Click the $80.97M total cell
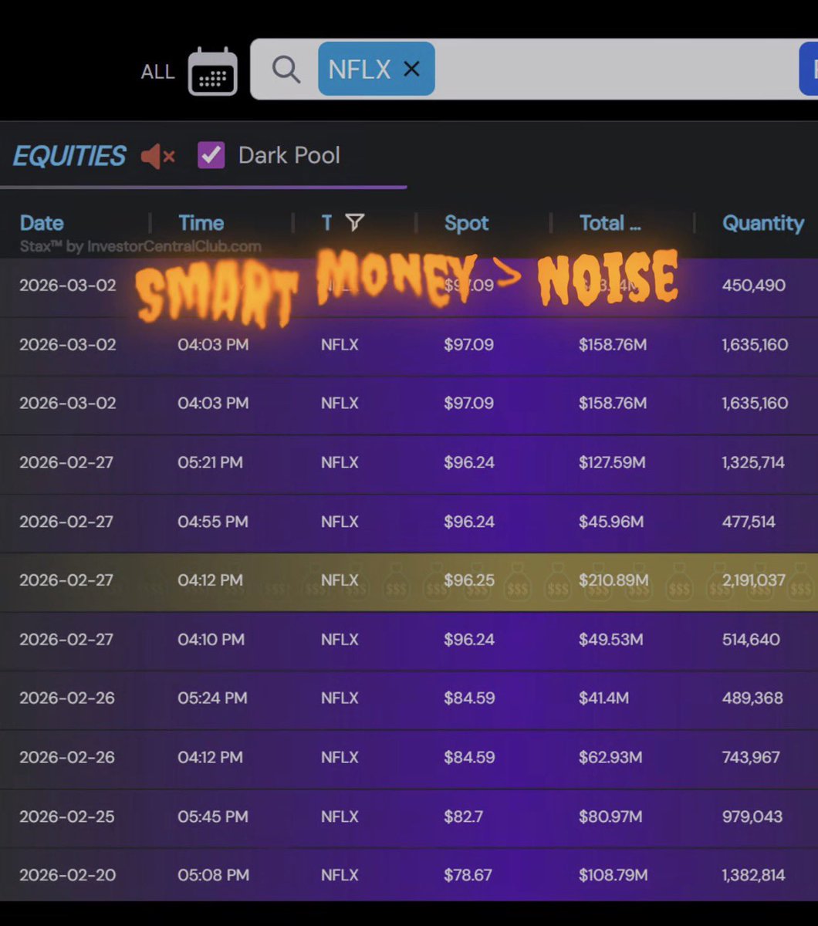This screenshot has width=818, height=926. pos(610,816)
